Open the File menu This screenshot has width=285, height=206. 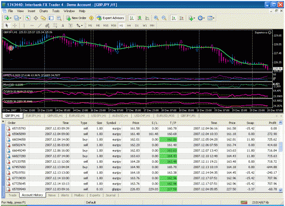[x=10, y=11]
